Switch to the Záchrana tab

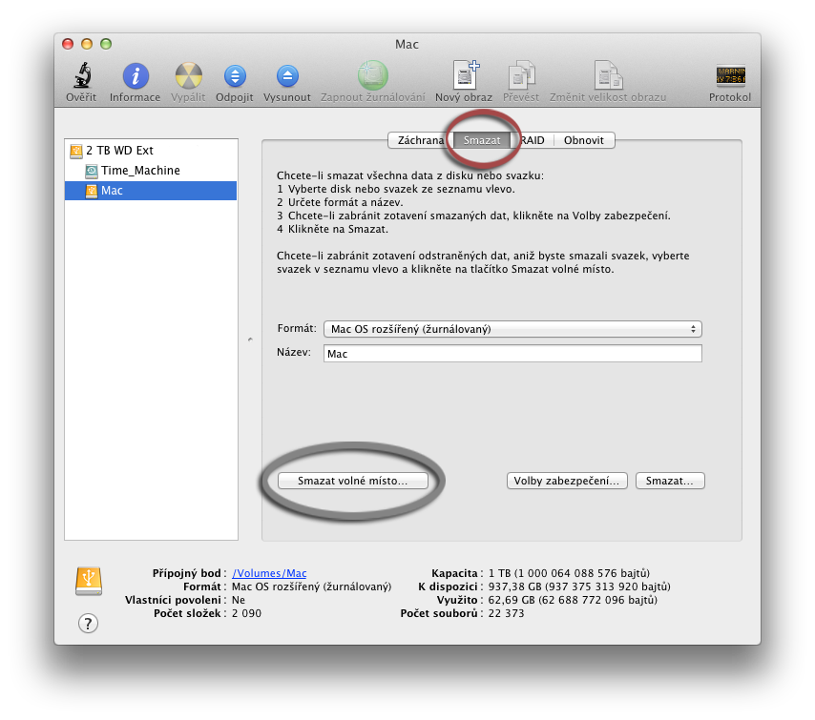[418, 140]
